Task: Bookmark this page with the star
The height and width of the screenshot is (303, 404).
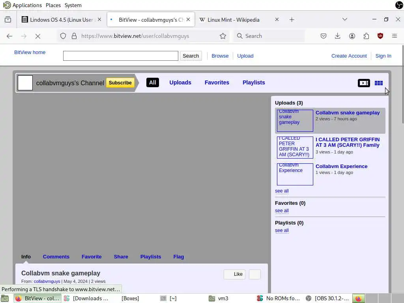Action: click(x=223, y=36)
